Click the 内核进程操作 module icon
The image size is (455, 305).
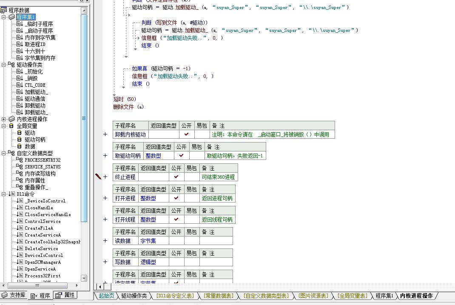tap(11, 119)
